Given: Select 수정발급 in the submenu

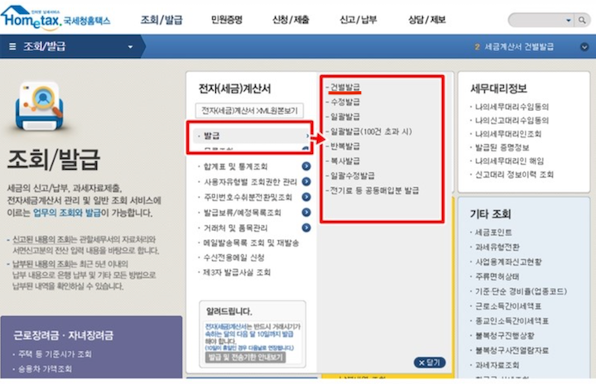Looking at the screenshot, I should pos(344,102).
